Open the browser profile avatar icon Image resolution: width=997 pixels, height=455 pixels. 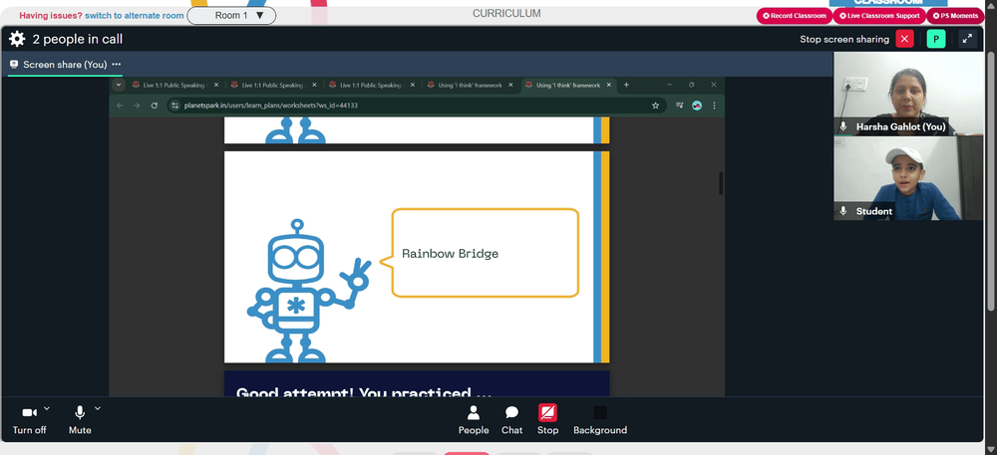(697, 106)
